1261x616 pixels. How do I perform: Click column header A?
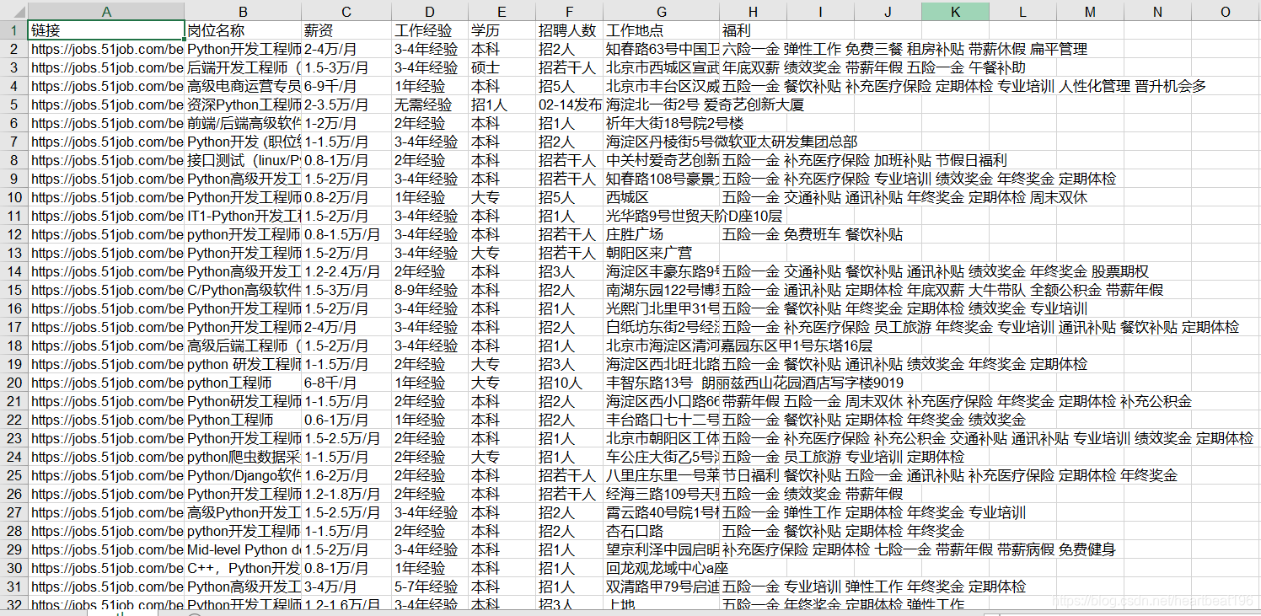106,12
